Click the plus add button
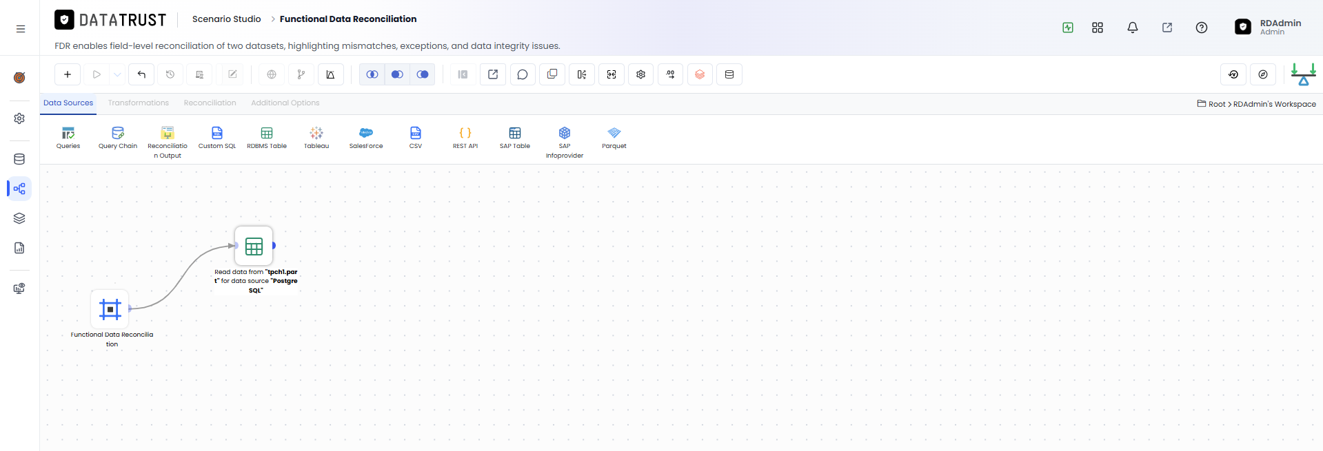Screen dimensions: 1323x451 (68, 74)
